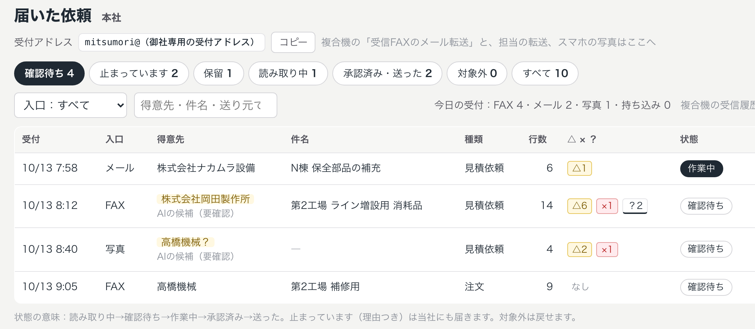The width and height of the screenshot is (755, 329).
Task: Click the highlighted 株式会社岡田製作所 customer candidate
Action: 205,199
